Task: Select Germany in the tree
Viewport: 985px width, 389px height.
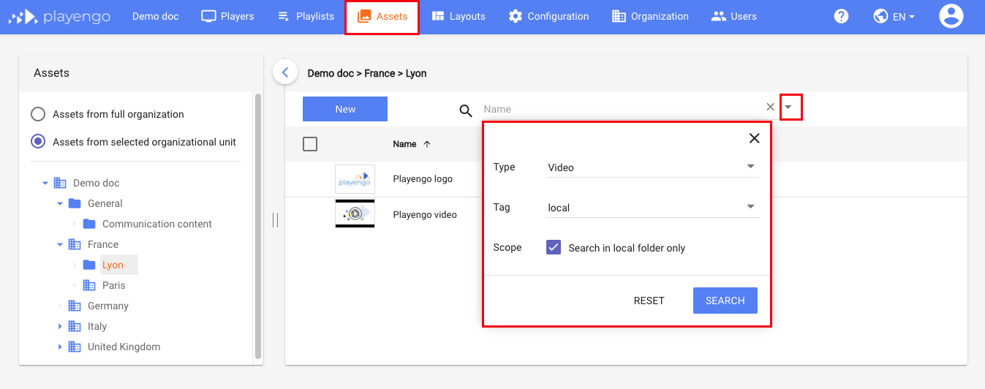Action: (x=107, y=306)
